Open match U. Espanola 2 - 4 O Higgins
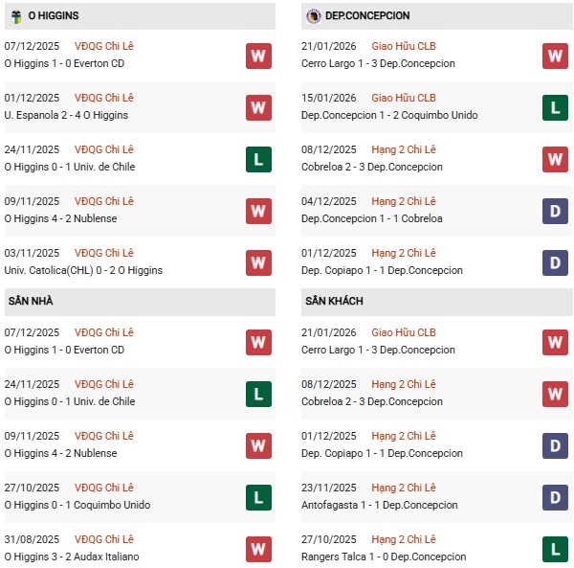574x568 pixels. 66,115
